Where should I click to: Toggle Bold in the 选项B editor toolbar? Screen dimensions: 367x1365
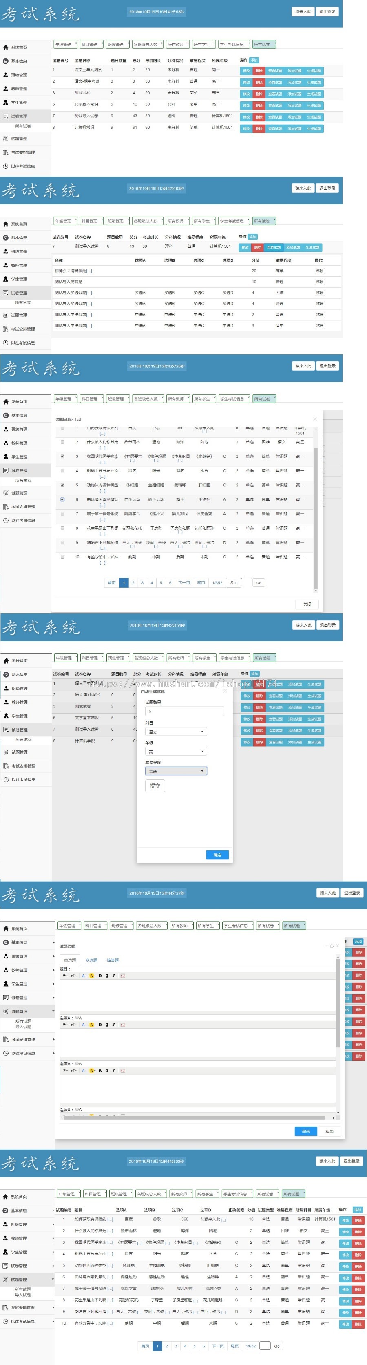(x=100, y=1070)
